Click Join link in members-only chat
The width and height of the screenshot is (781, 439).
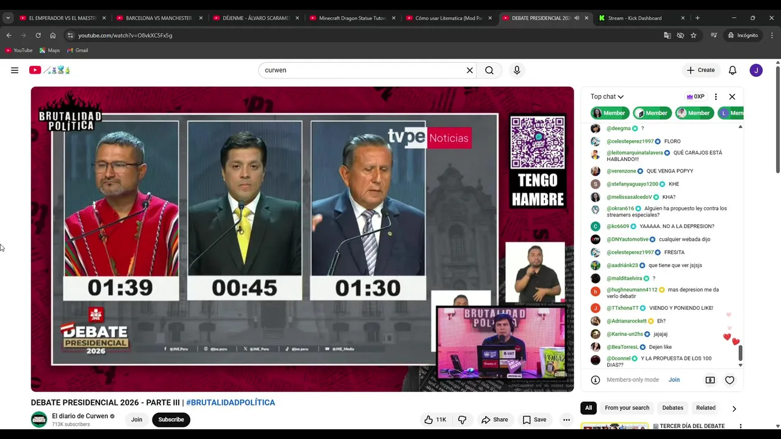(x=674, y=380)
